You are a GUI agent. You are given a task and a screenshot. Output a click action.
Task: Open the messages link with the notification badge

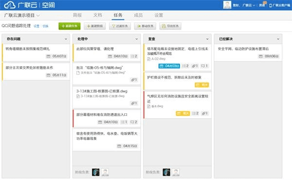[x=262, y=5]
